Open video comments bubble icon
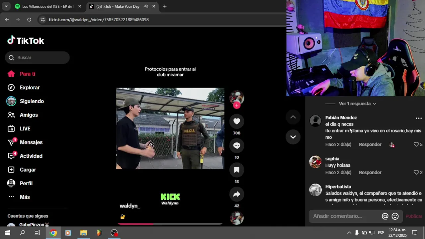Viewport: 425px width, 239px height. (237, 146)
